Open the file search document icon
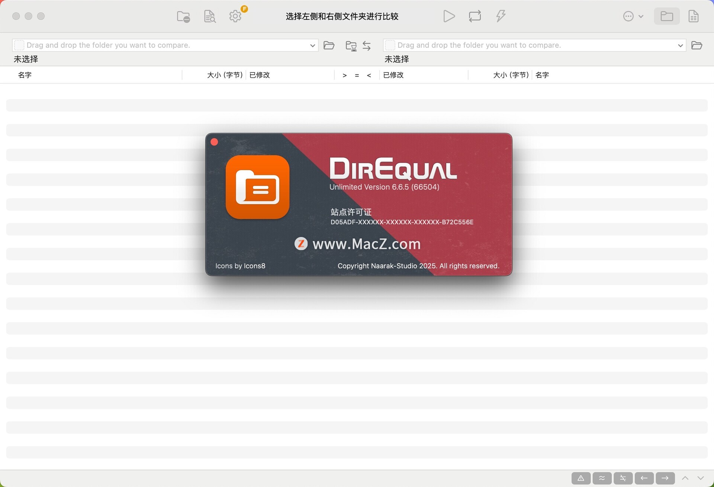 click(x=210, y=16)
